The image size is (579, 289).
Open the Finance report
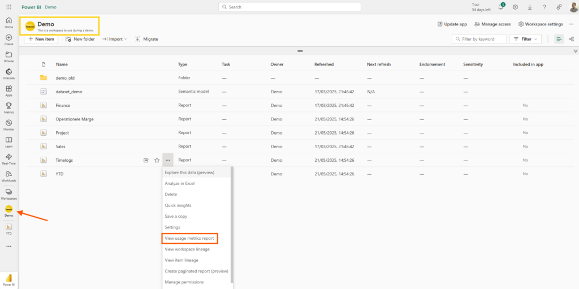[63, 105]
